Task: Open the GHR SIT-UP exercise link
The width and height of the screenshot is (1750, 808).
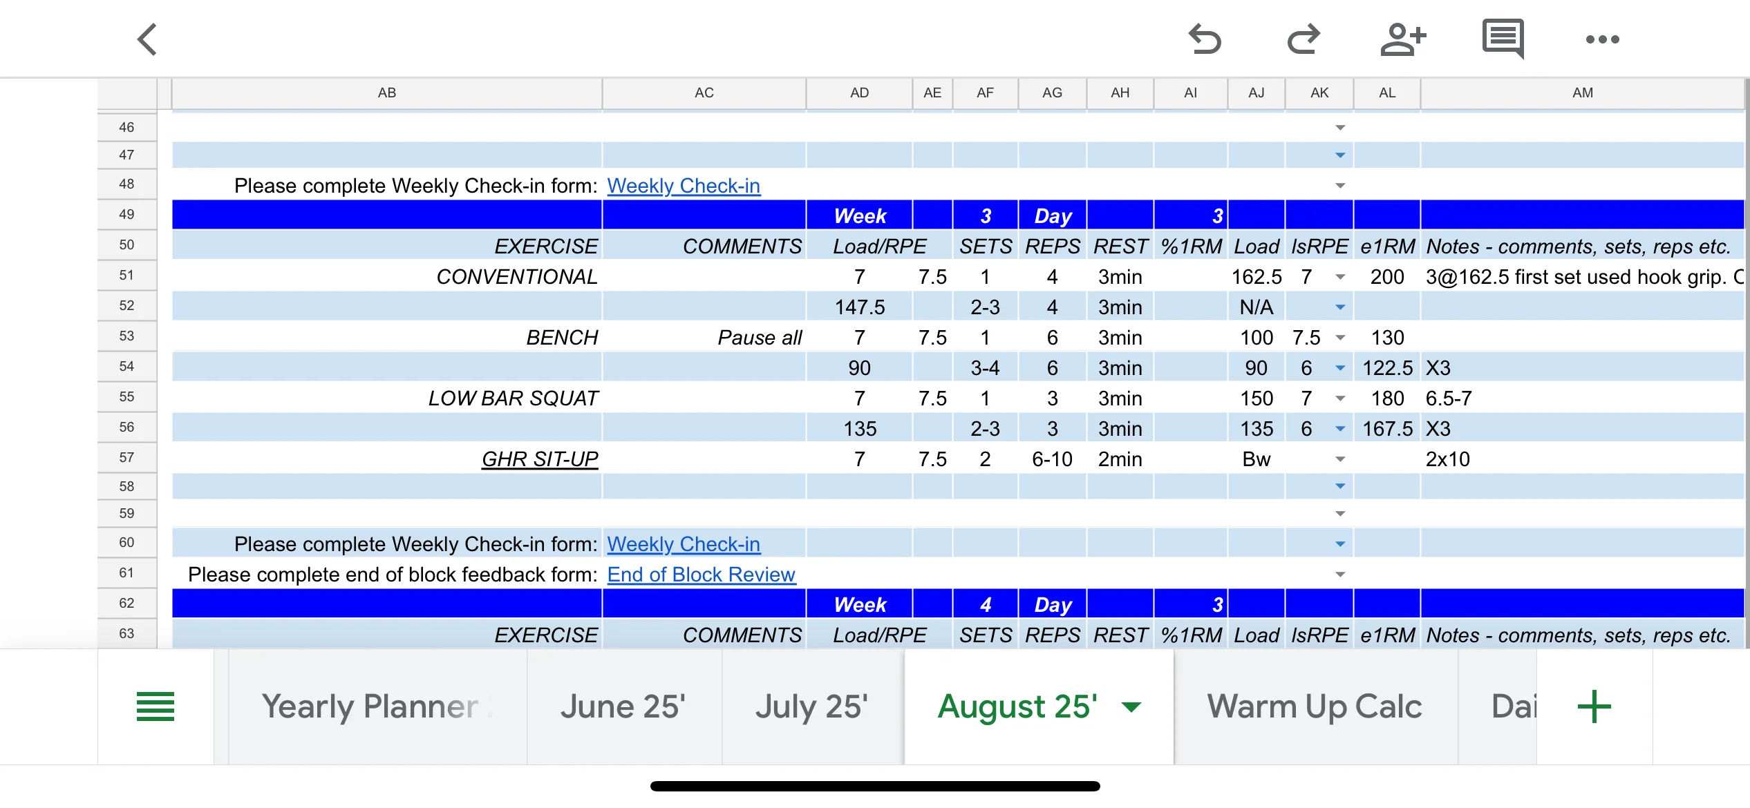Action: 539,459
